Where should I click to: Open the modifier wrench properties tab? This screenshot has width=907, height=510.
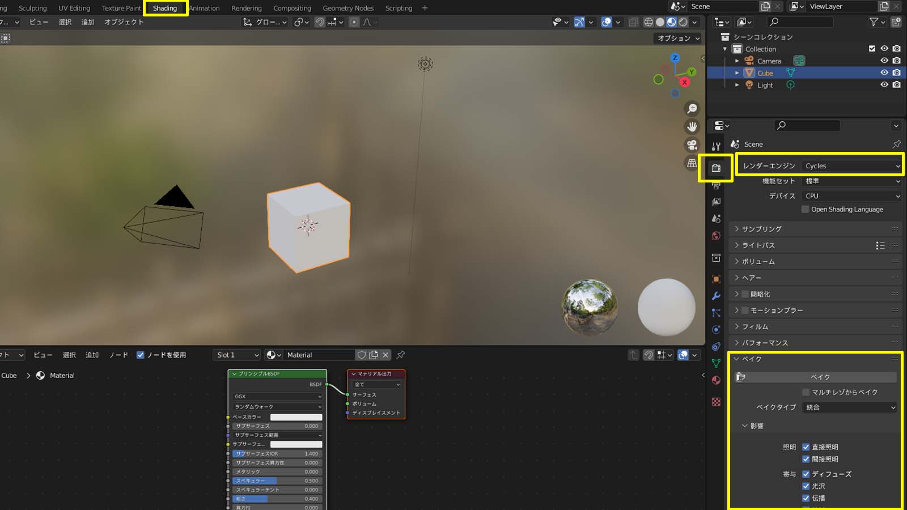(x=716, y=296)
